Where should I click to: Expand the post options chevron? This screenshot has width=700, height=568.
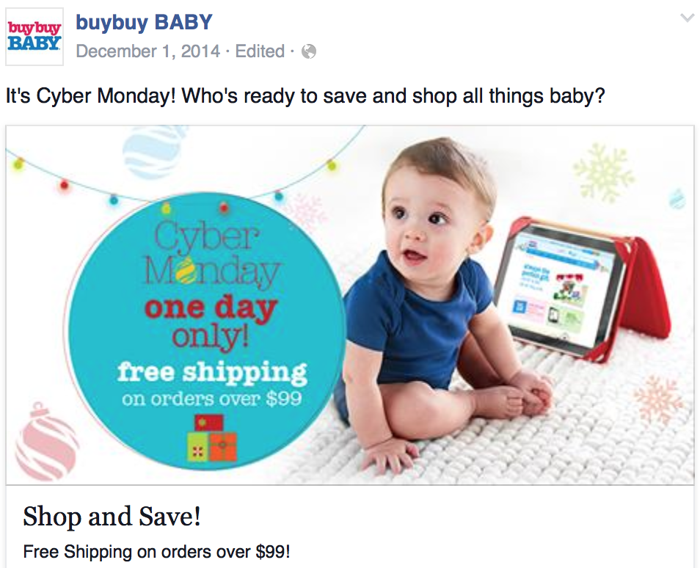click(687, 18)
